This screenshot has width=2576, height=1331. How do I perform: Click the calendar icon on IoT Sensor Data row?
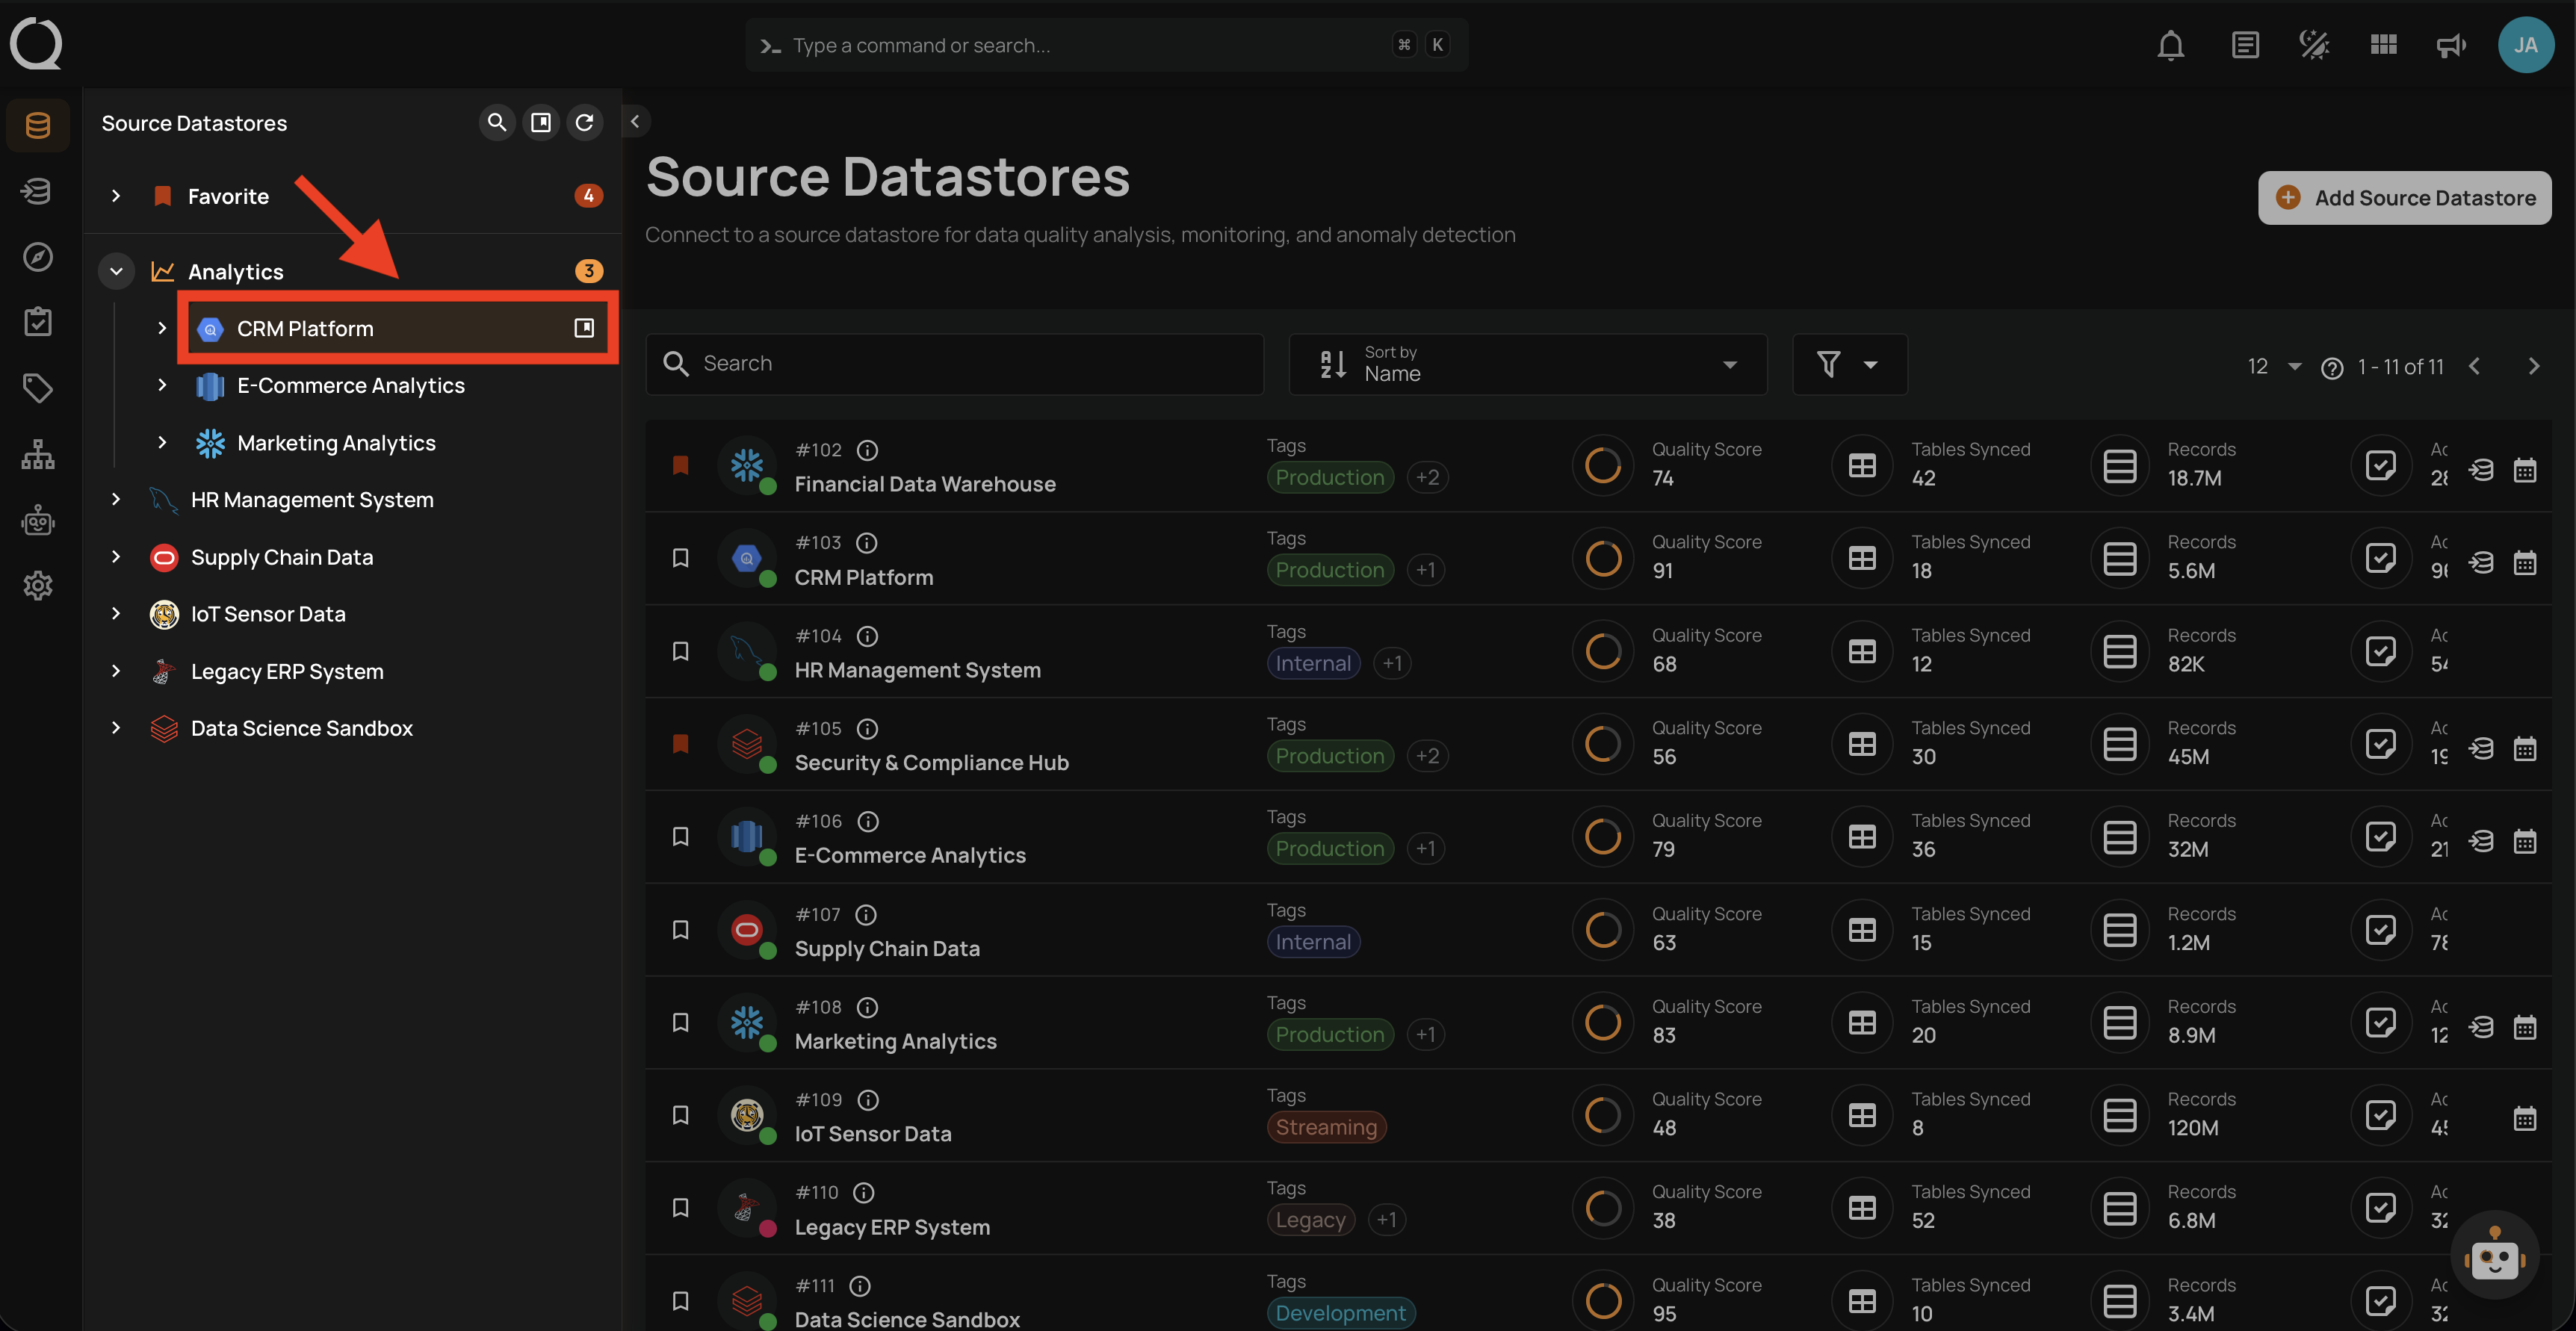point(2525,1118)
